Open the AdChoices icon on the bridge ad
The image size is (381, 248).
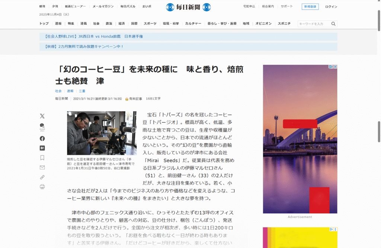coord(331,67)
